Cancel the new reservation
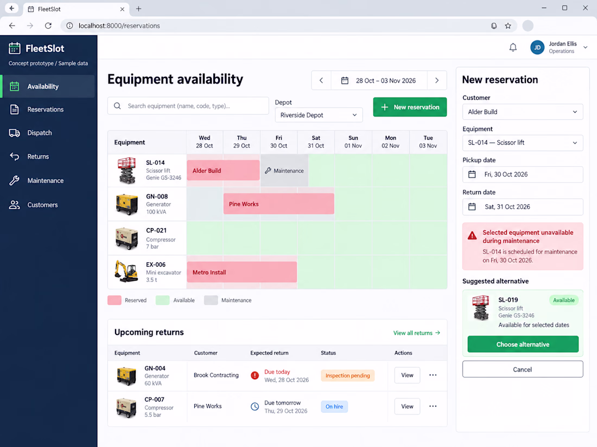597x447 pixels. pyautogui.click(x=522, y=370)
